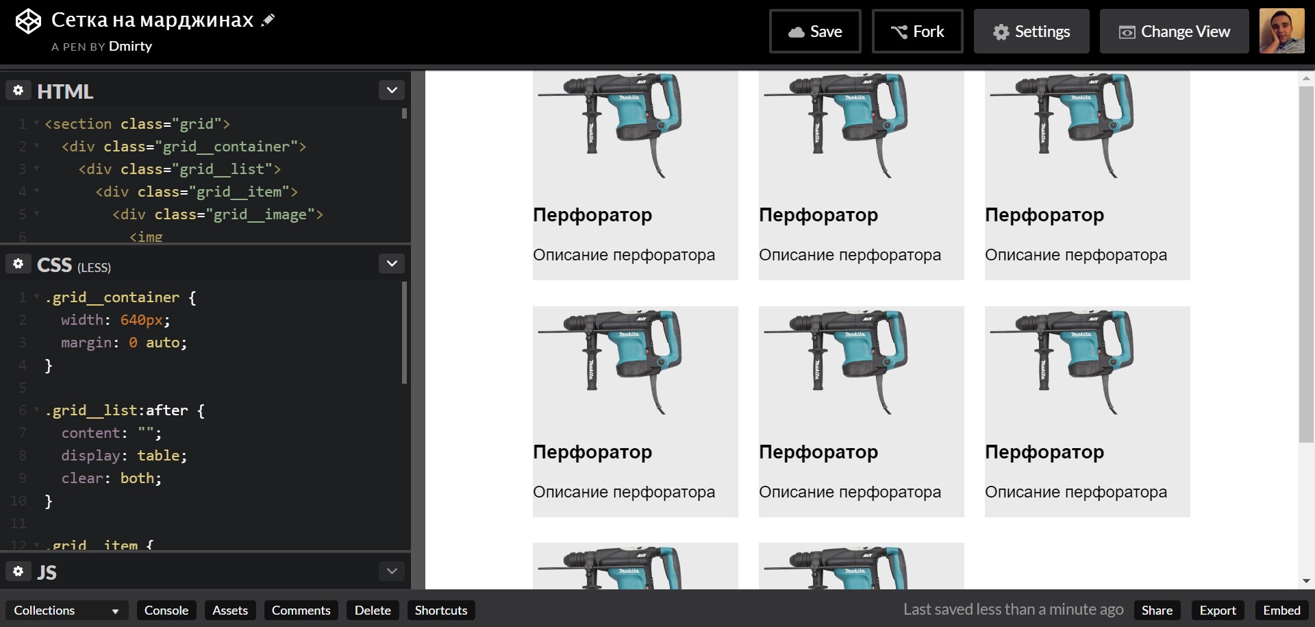
Task: Click the CSS editor scrollbar thumb
Action: coord(405,332)
